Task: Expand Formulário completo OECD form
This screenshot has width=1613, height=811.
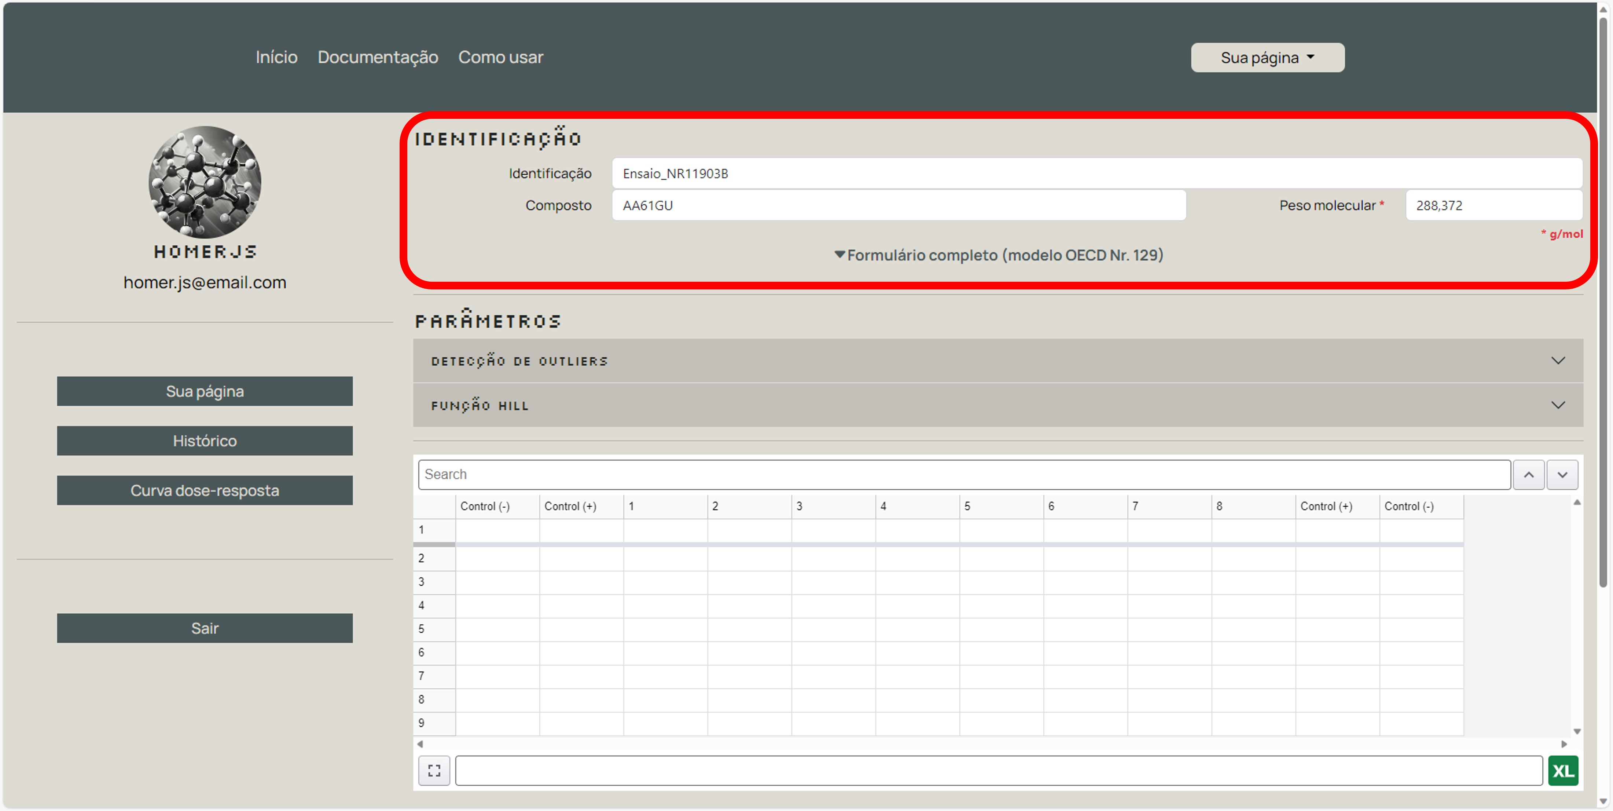Action: click(999, 255)
